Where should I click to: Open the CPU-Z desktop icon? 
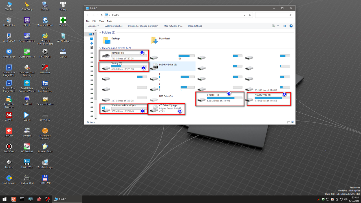[27, 22]
